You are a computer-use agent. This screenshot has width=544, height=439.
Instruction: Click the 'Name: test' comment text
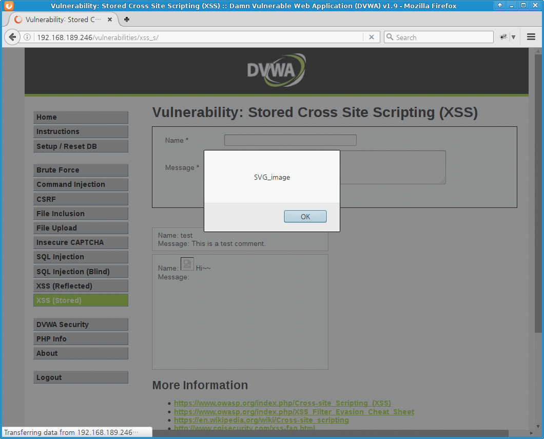(175, 235)
